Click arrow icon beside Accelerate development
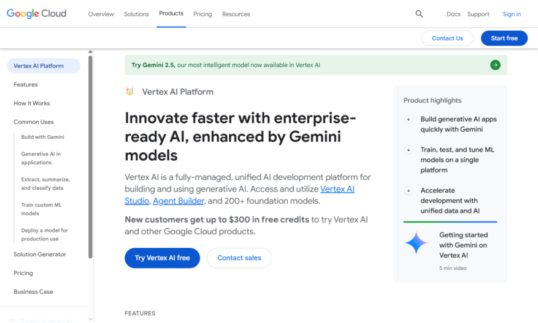This screenshot has width=538, height=323. coord(409,191)
